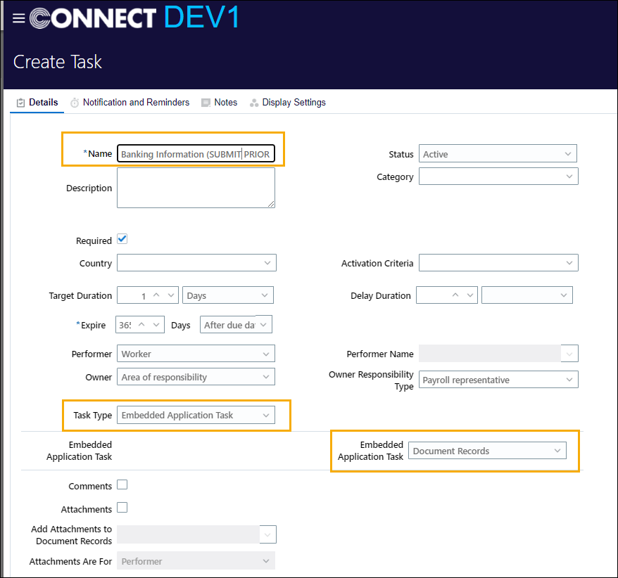Click the Description text area

[196, 188]
